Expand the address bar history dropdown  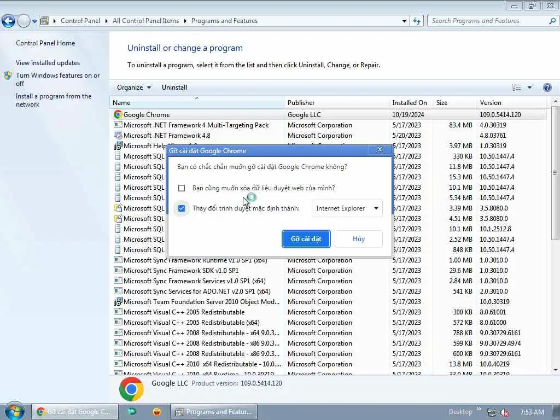[x=404, y=21]
